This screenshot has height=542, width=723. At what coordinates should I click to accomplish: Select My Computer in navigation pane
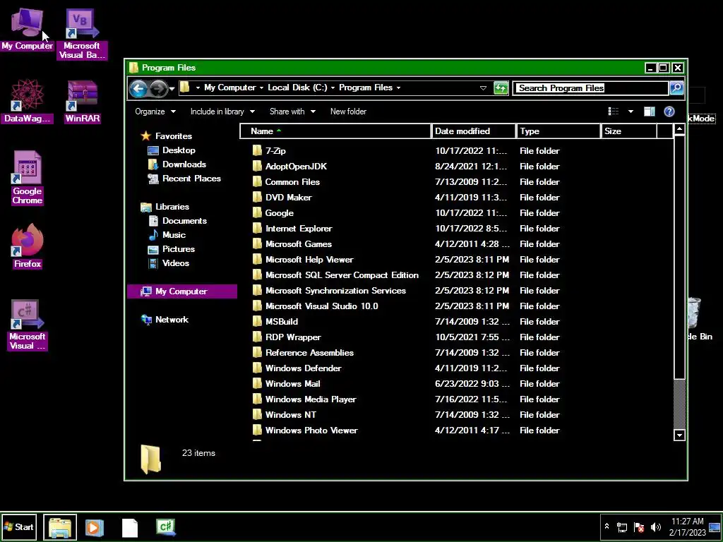coord(182,291)
